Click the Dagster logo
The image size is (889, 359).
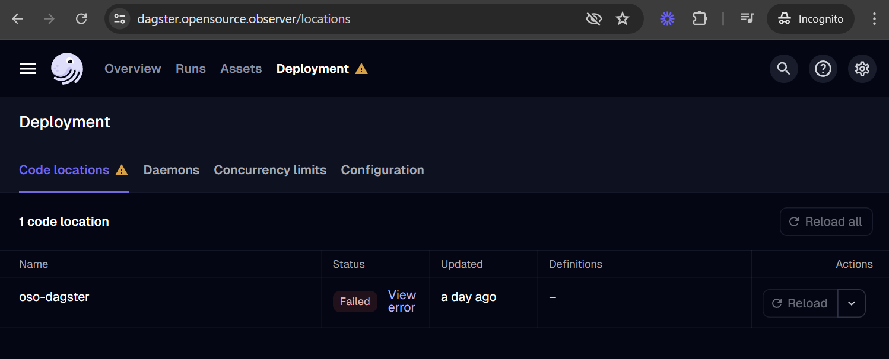tap(66, 69)
